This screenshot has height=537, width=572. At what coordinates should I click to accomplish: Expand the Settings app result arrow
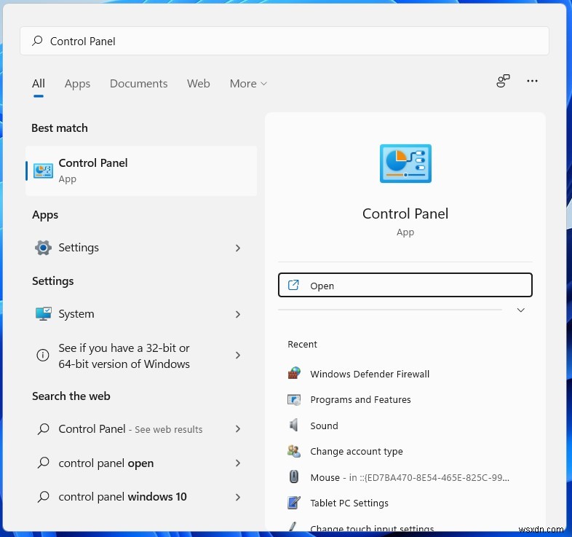[238, 248]
